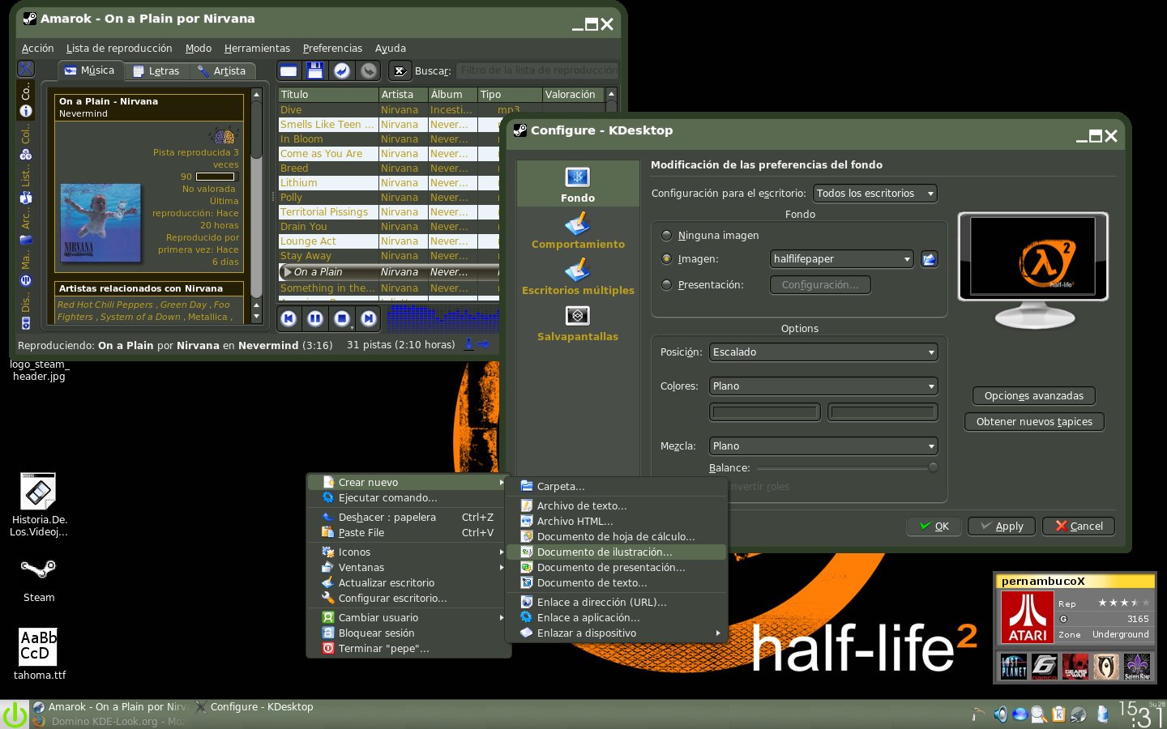Clear the playlist search filter button
Viewport: 1167px width, 729px height.
[400, 71]
